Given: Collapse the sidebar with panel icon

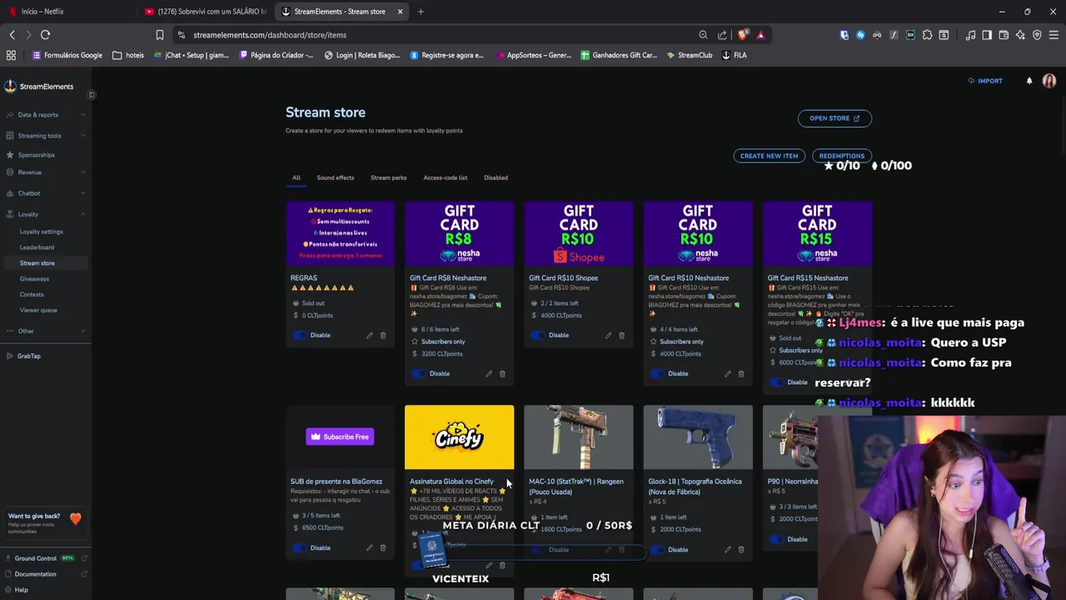Looking at the screenshot, I should pyautogui.click(x=92, y=94).
